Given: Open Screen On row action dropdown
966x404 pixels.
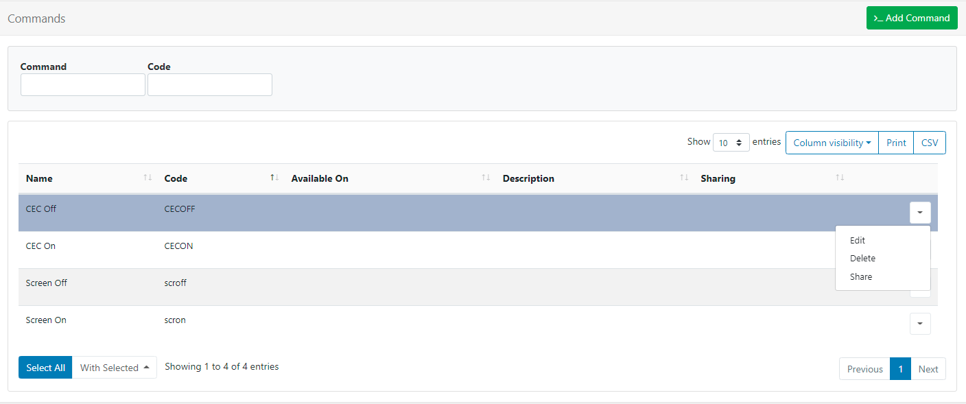Looking at the screenshot, I should pyautogui.click(x=920, y=324).
